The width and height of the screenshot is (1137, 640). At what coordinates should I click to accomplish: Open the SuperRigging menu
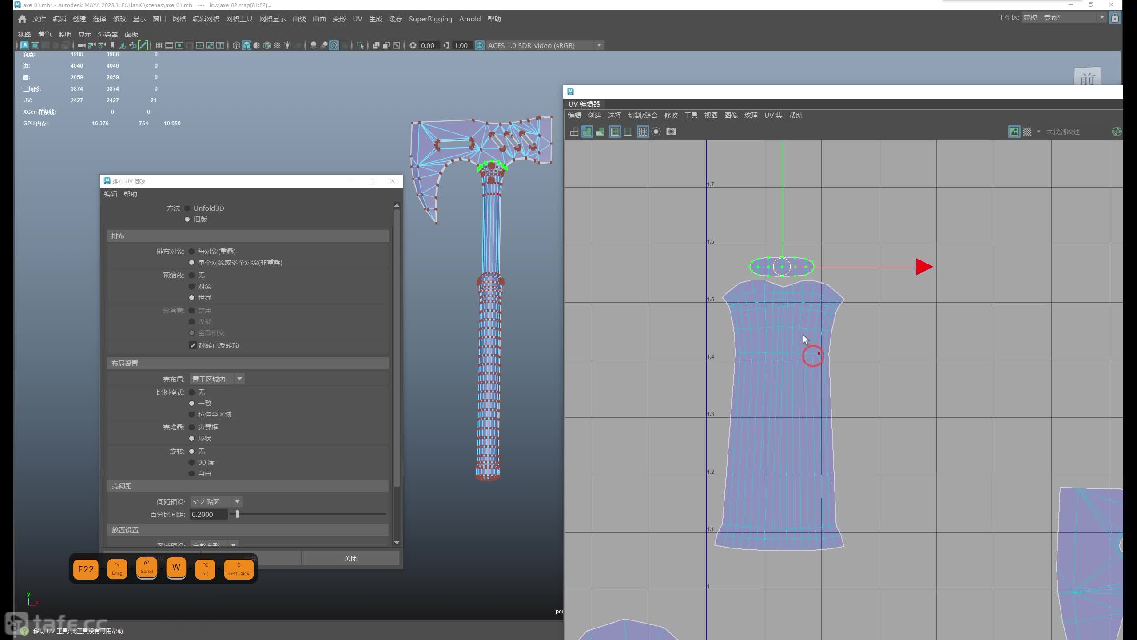point(430,19)
